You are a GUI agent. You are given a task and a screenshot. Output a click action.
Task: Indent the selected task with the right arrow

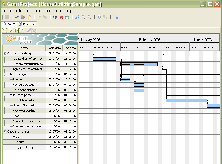pyautogui.click(x=10, y=30)
